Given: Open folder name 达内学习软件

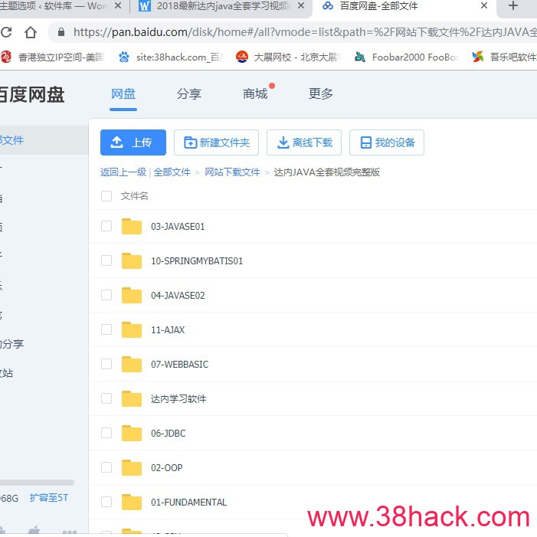Looking at the screenshot, I should pos(178,399).
